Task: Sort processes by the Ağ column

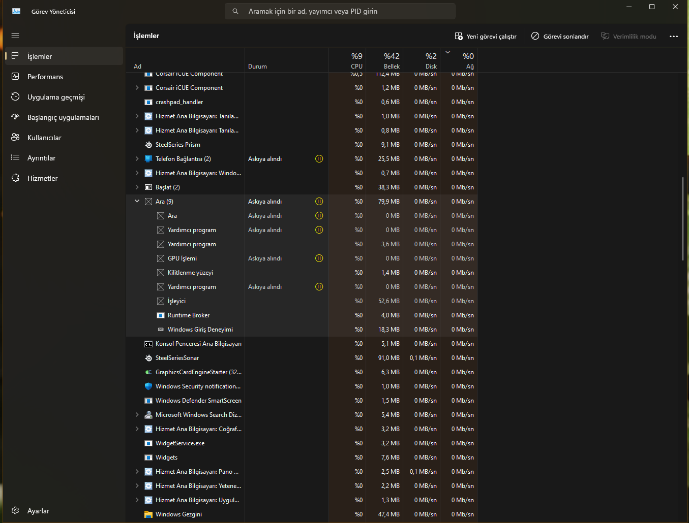Action: tap(459, 60)
